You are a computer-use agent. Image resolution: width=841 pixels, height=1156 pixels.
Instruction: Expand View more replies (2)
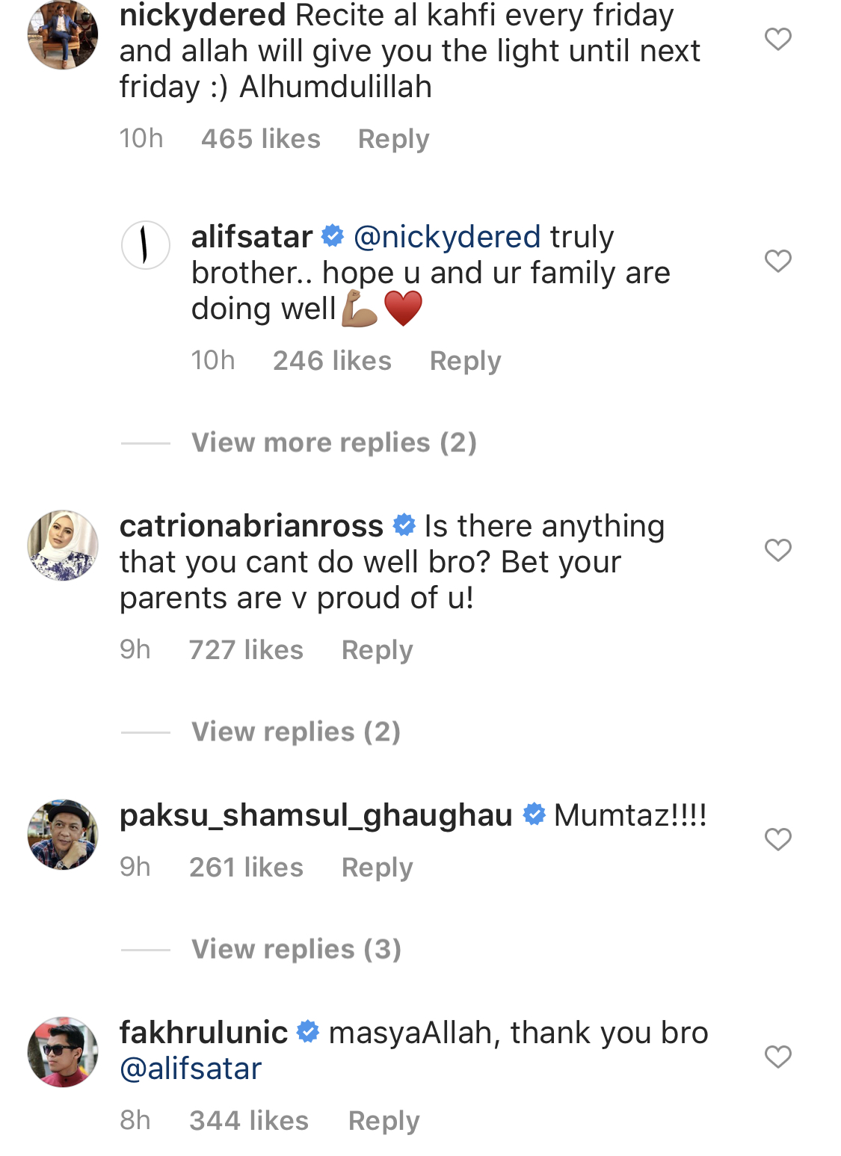333,442
